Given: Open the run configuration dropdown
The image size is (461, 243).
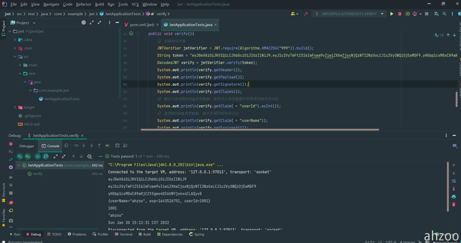Looking at the screenshot, I should point(349,14).
